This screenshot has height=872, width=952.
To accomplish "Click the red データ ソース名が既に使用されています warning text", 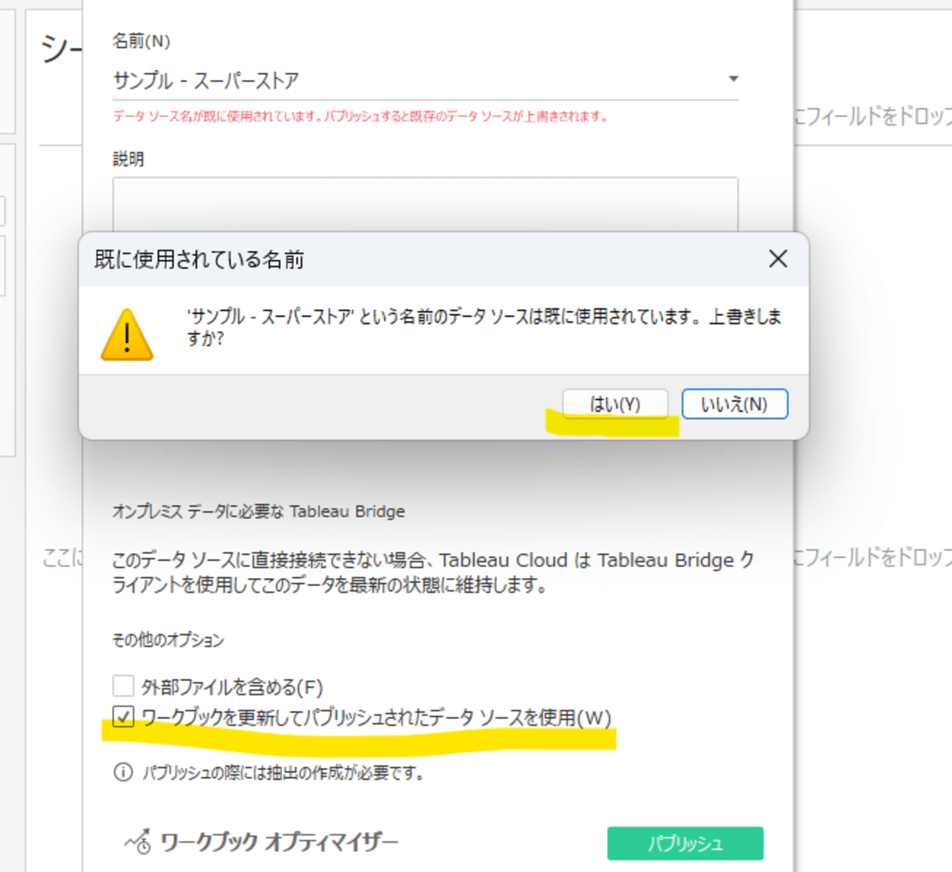I will point(360,116).
